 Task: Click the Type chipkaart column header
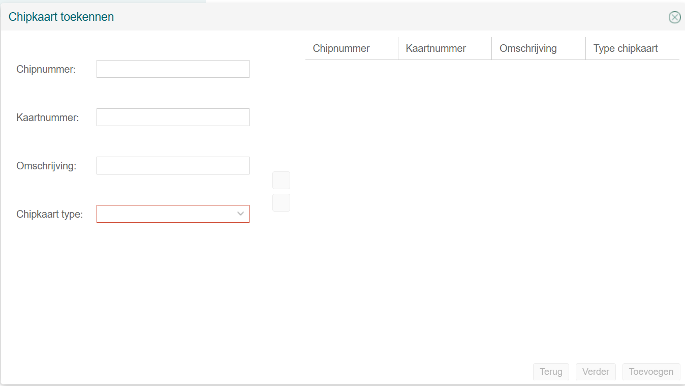[x=626, y=49]
